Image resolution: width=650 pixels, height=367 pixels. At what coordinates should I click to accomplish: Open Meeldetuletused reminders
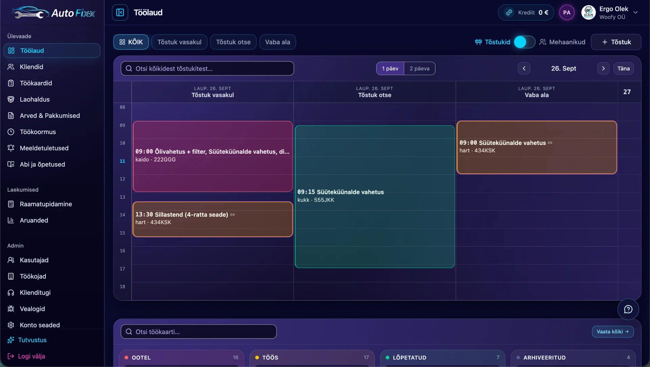52,148
